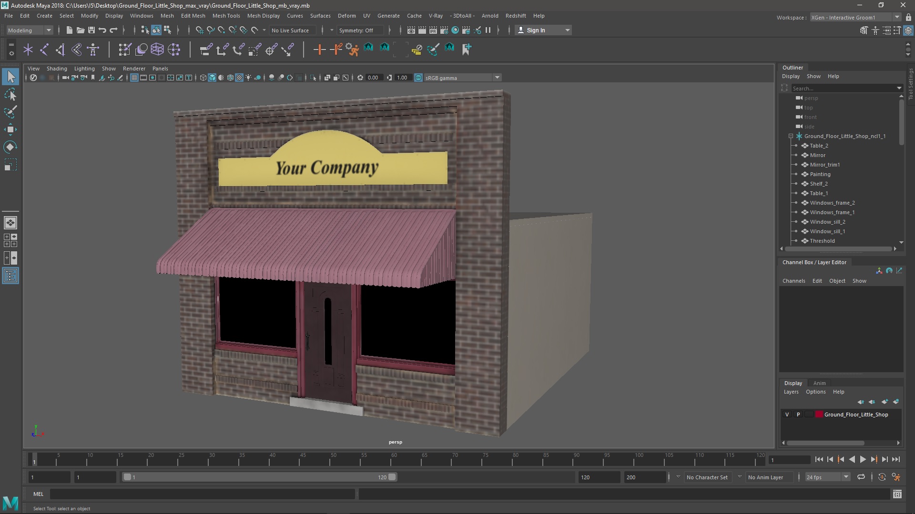Click the current frame input field
The width and height of the screenshot is (915, 514).
(x=789, y=460)
